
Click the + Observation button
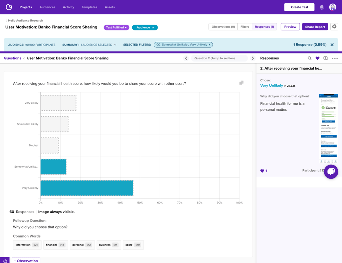26,261
